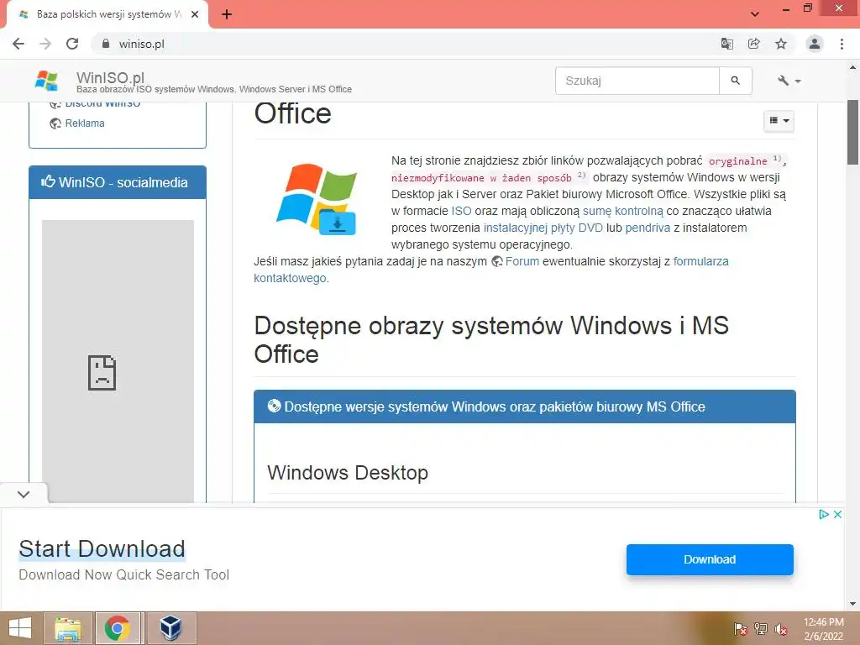Click the oryginalne footnote 1 marker
The image size is (860, 645).
pyautogui.click(x=777, y=159)
